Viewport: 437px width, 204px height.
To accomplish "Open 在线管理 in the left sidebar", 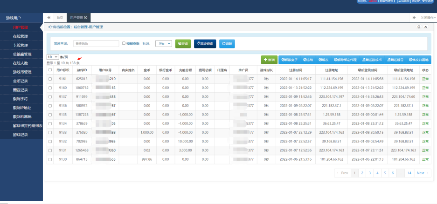I will pyautogui.click(x=21, y=36).
